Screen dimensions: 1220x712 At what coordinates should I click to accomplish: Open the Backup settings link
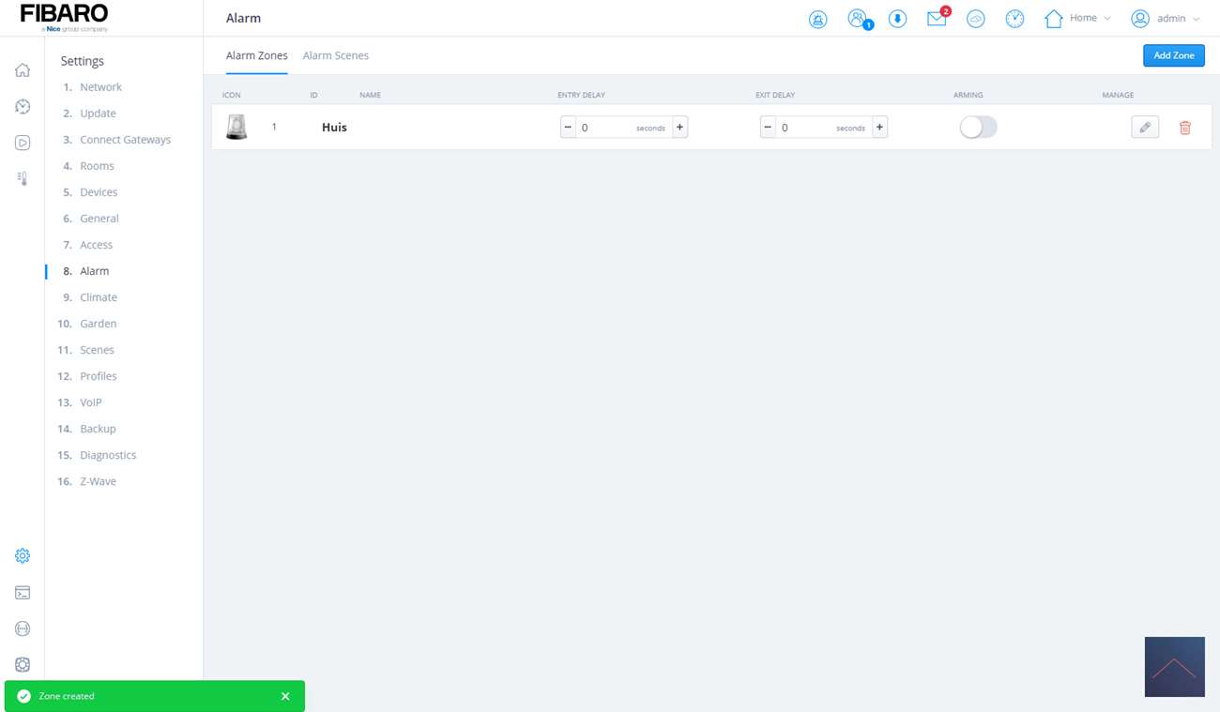pos(98,429)
